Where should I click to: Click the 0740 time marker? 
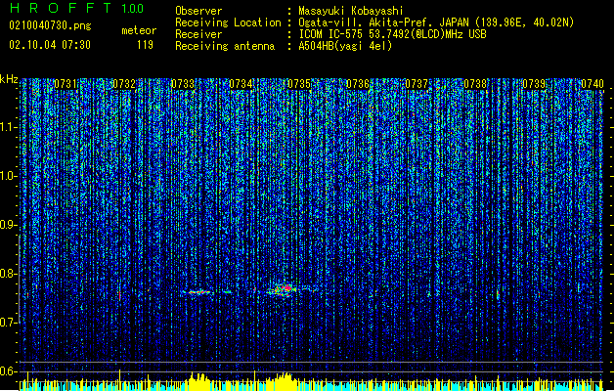593,84
